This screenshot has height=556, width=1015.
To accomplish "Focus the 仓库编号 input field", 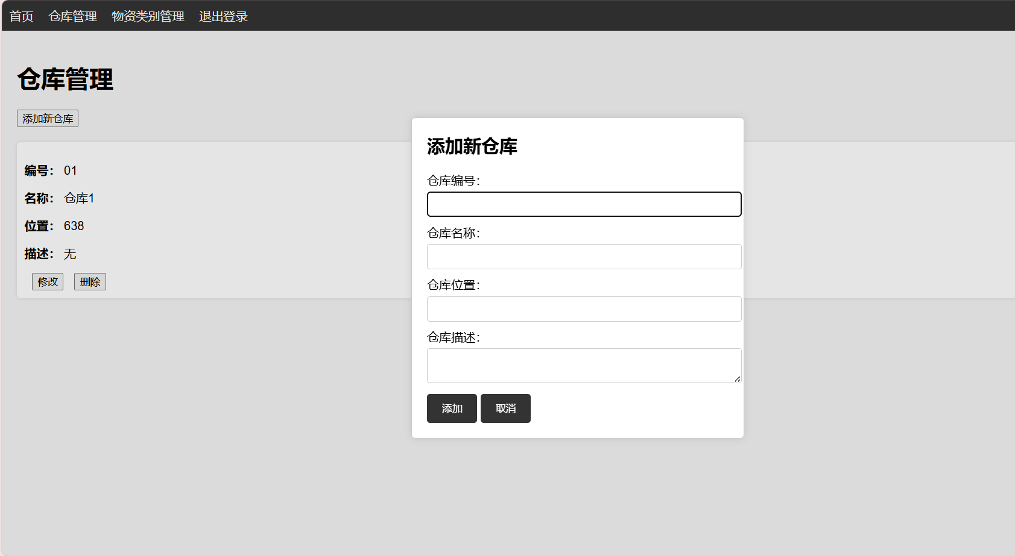I will pos(584,204).
